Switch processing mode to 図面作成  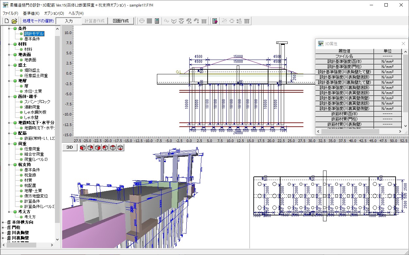(x=121, y=21)
